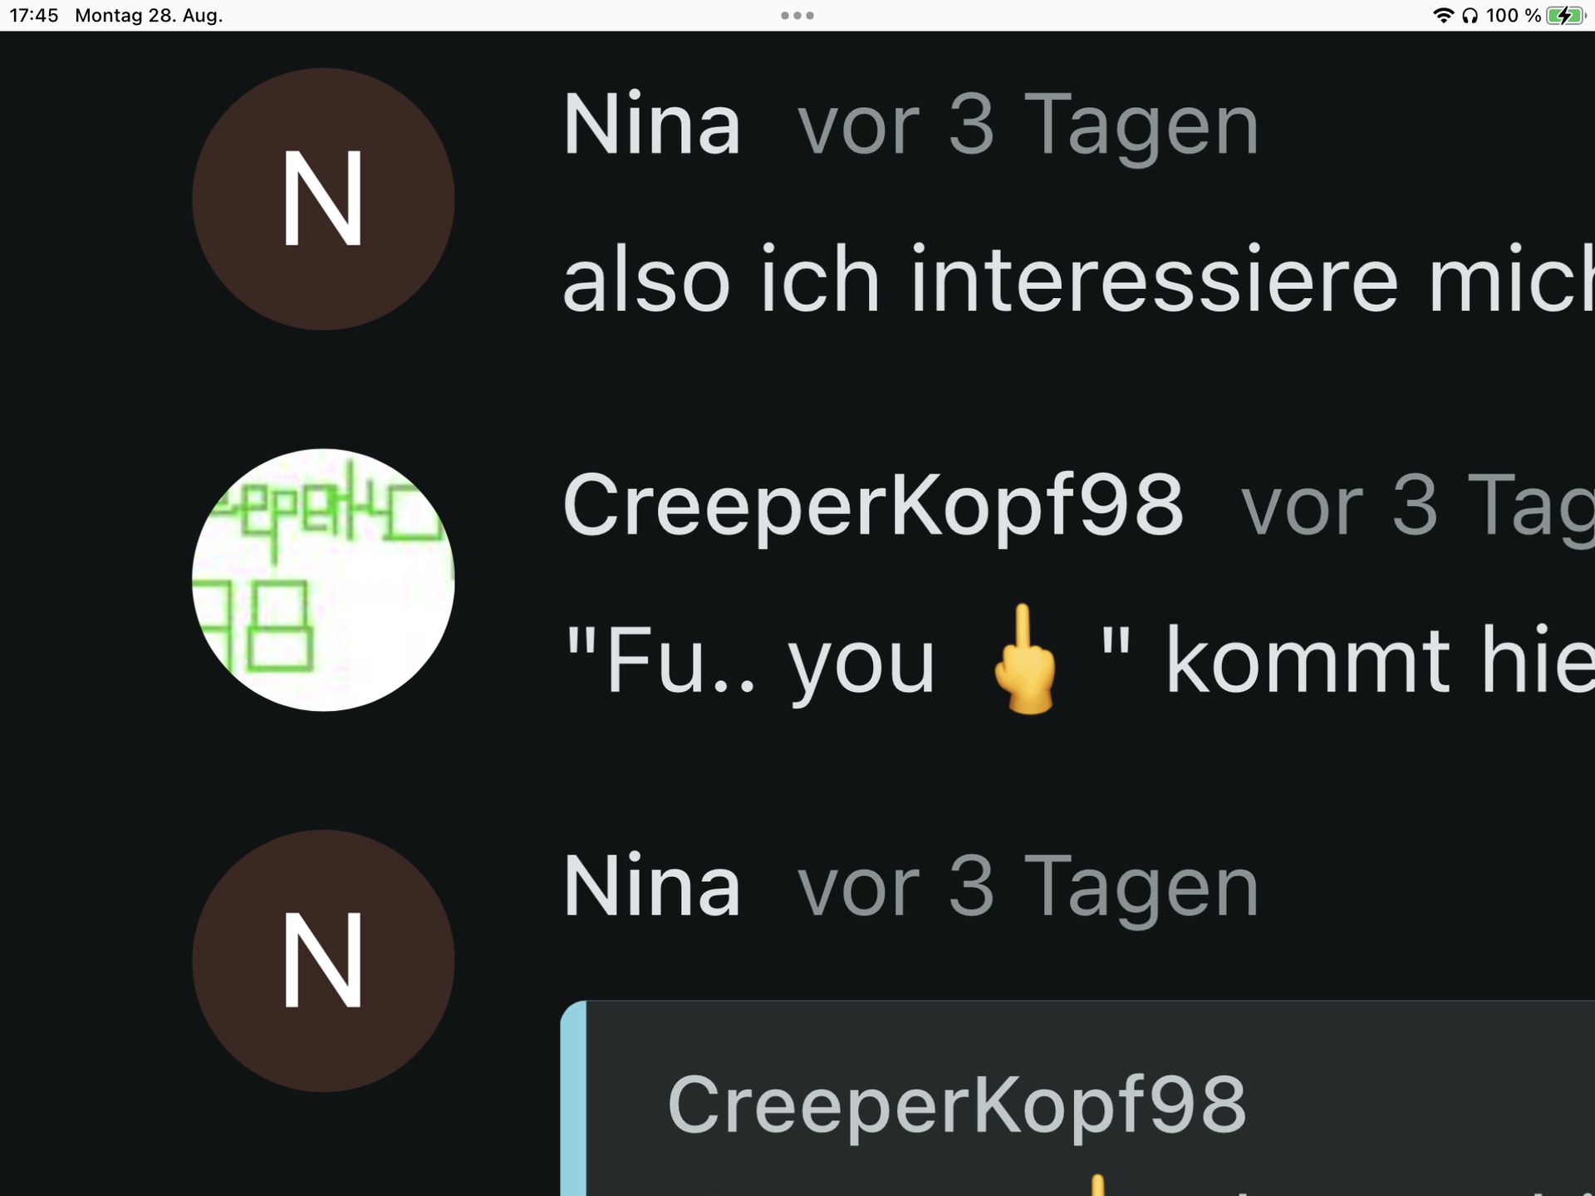Tap timestamp next to CreeperKopf98's name
This screenshot has height=1196, width=1595.
(1417, 507)
